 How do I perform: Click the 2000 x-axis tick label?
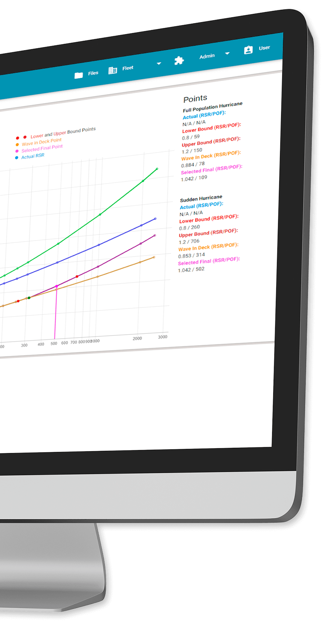point(137,338)
